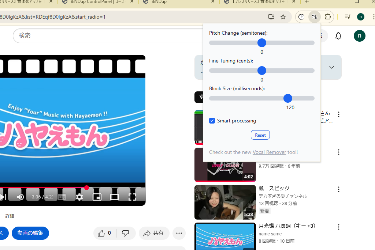Expand the playlist panel chevron
The height and width of the screenshot is (250, 375).
point(331,67)
